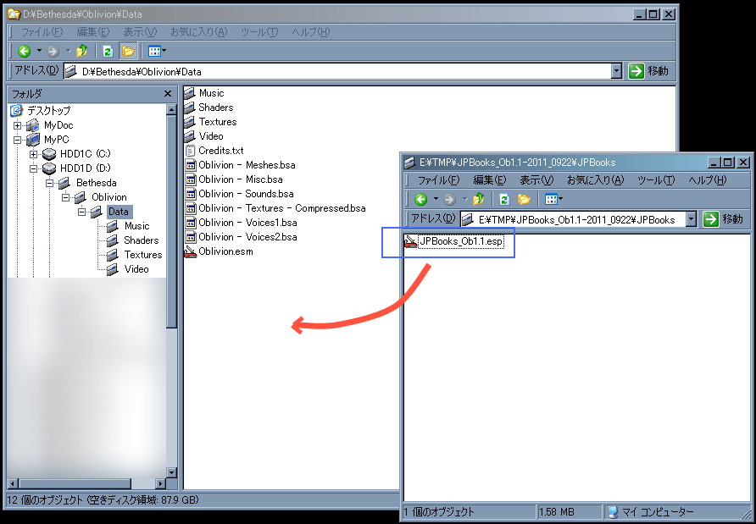Click the Refresh icon in the Data window

pyautogui.click(x=108, y=52)
